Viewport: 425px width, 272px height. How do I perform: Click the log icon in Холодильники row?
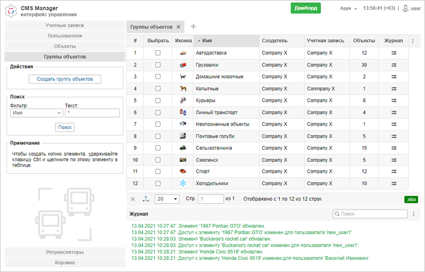tap(394, 184)
